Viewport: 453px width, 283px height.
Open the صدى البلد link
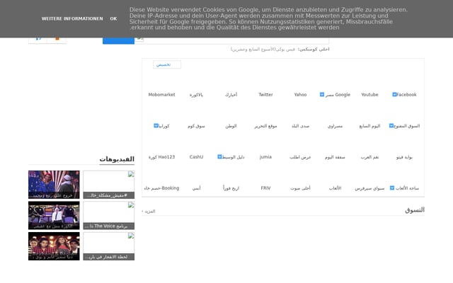(300, 126)
